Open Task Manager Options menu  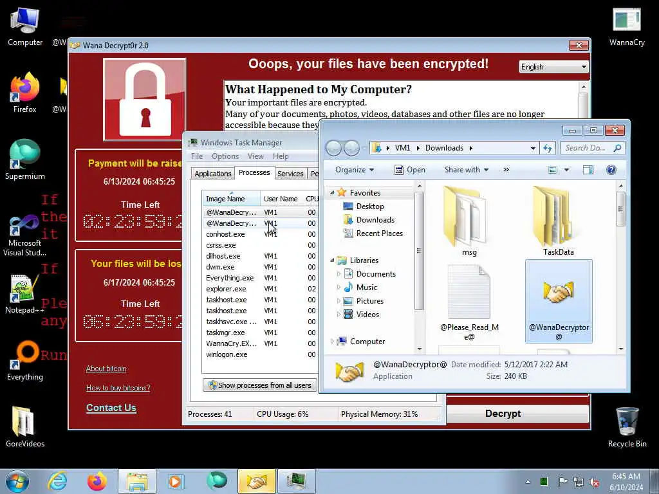[225, 156]
